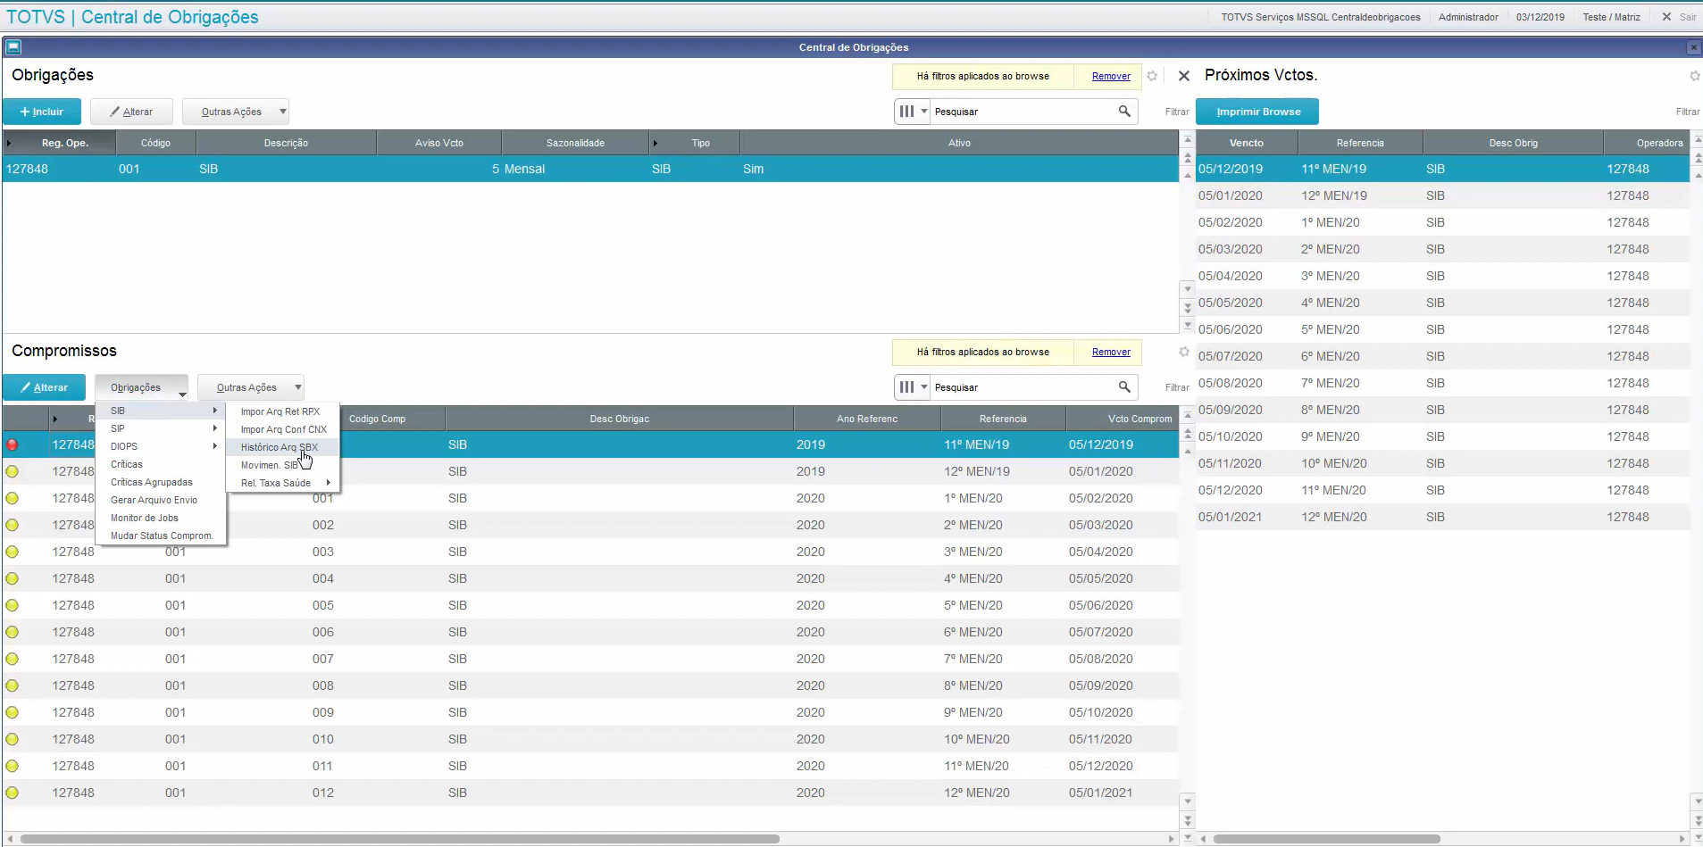Select Próximos Vctos row 05/06/2020
This screenshot has height=847, width=1703.
1442,329
